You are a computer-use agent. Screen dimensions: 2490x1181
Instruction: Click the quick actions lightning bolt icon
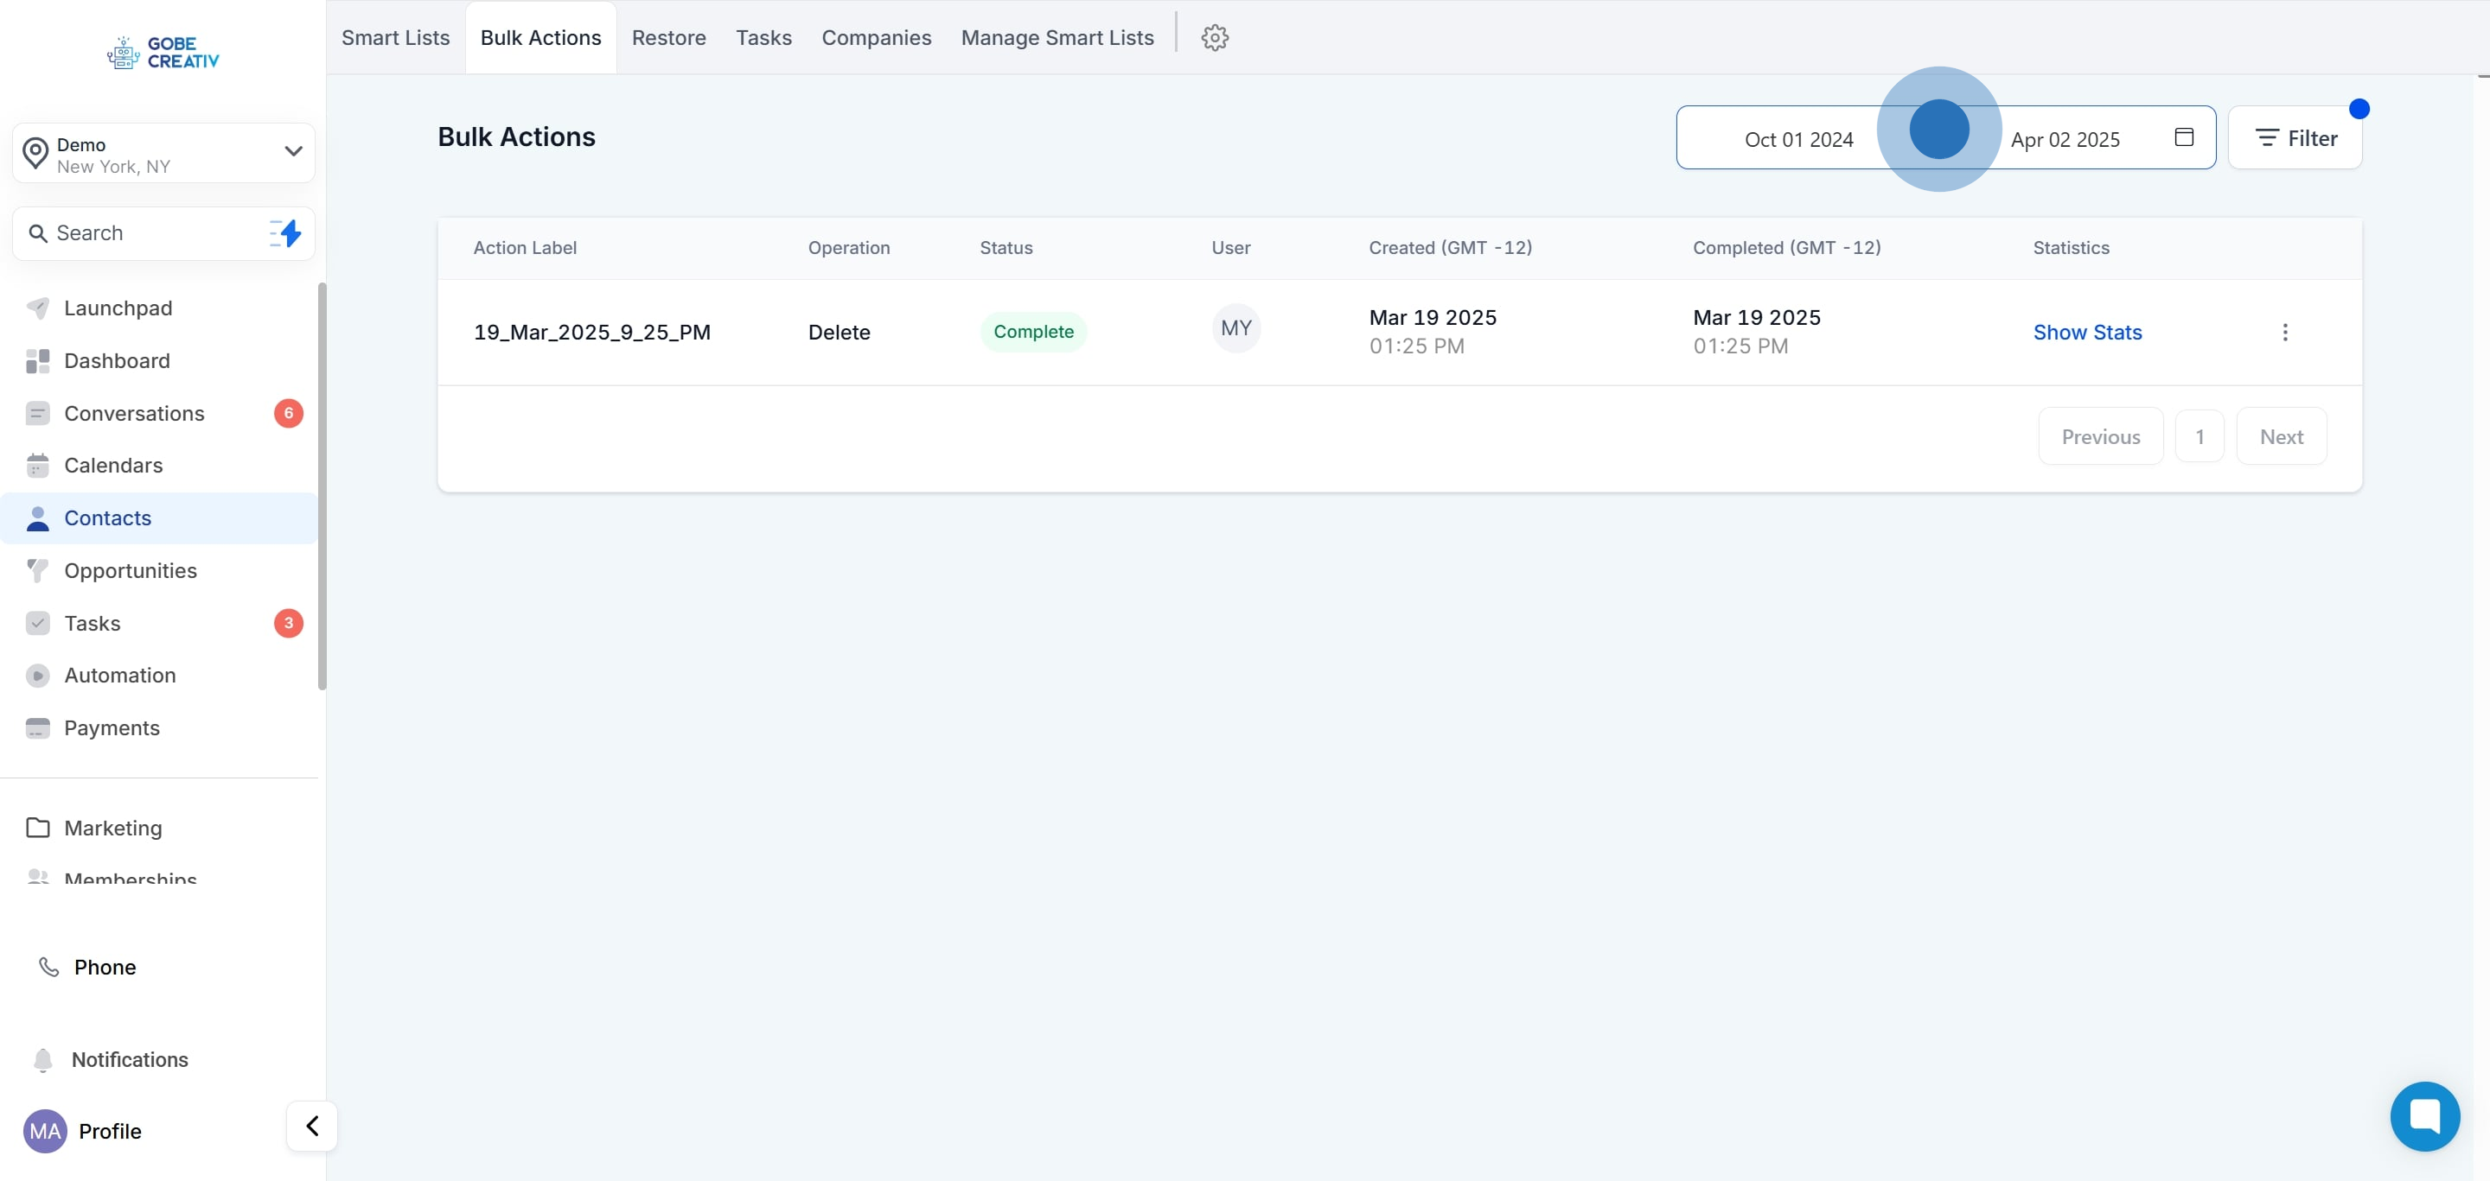coord(286,232)
